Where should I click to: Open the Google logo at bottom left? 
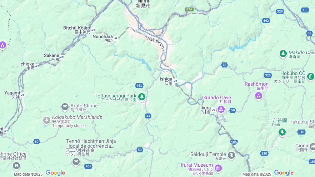[55, 173]
